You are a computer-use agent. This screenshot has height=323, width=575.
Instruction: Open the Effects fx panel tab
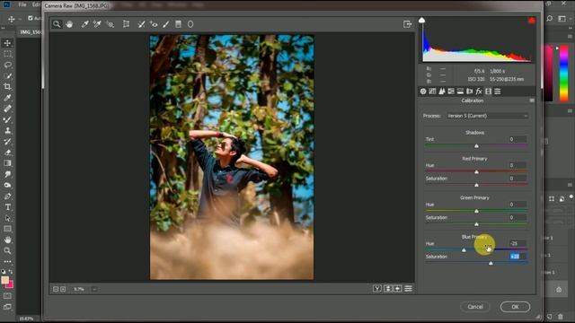pyautogui.click(x=479, y=92)
